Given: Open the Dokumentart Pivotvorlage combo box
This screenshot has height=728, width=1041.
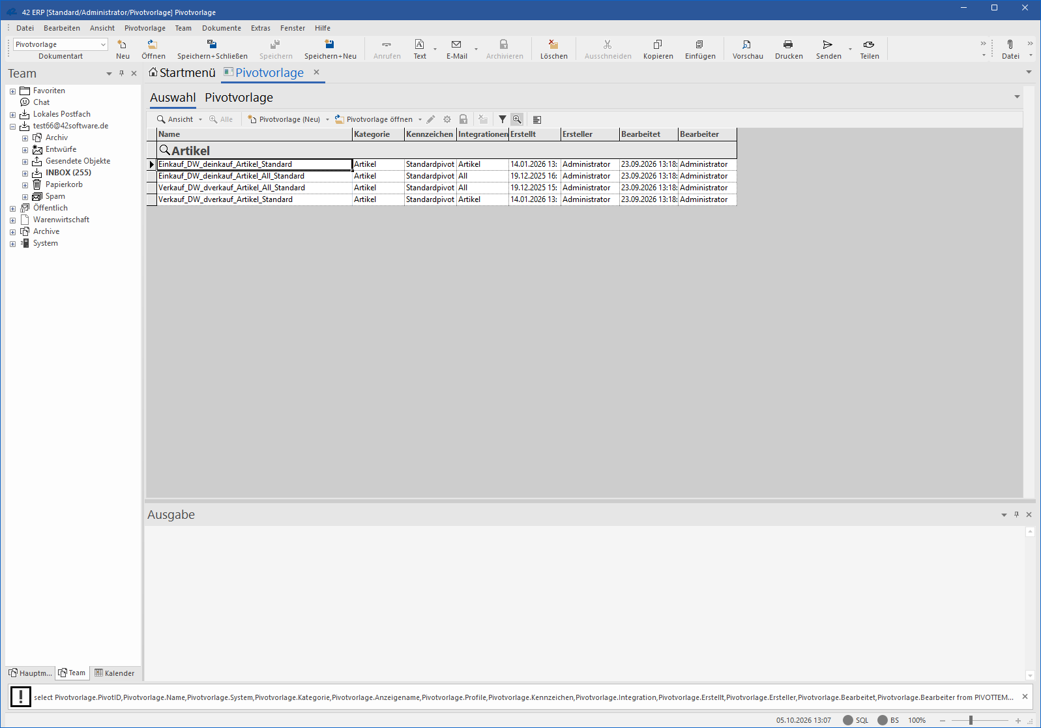Looking at the screenshot, I should pyautogui.click(x=61, y=44).
